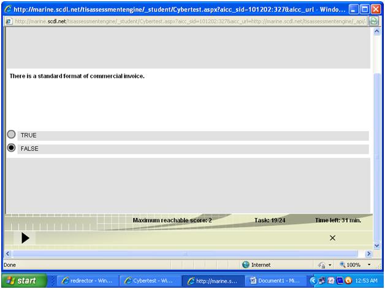Click the blue monitor tray icon

[340, 280]
